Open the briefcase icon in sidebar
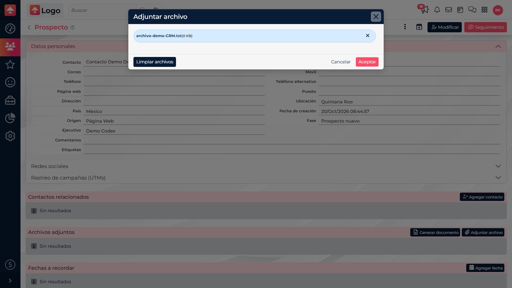This screenshot has width=512, height=288. 10,100
